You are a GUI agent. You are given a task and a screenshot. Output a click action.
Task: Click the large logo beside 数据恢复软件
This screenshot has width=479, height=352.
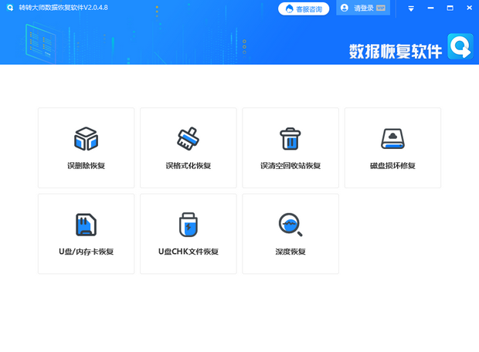pos(460,46)
